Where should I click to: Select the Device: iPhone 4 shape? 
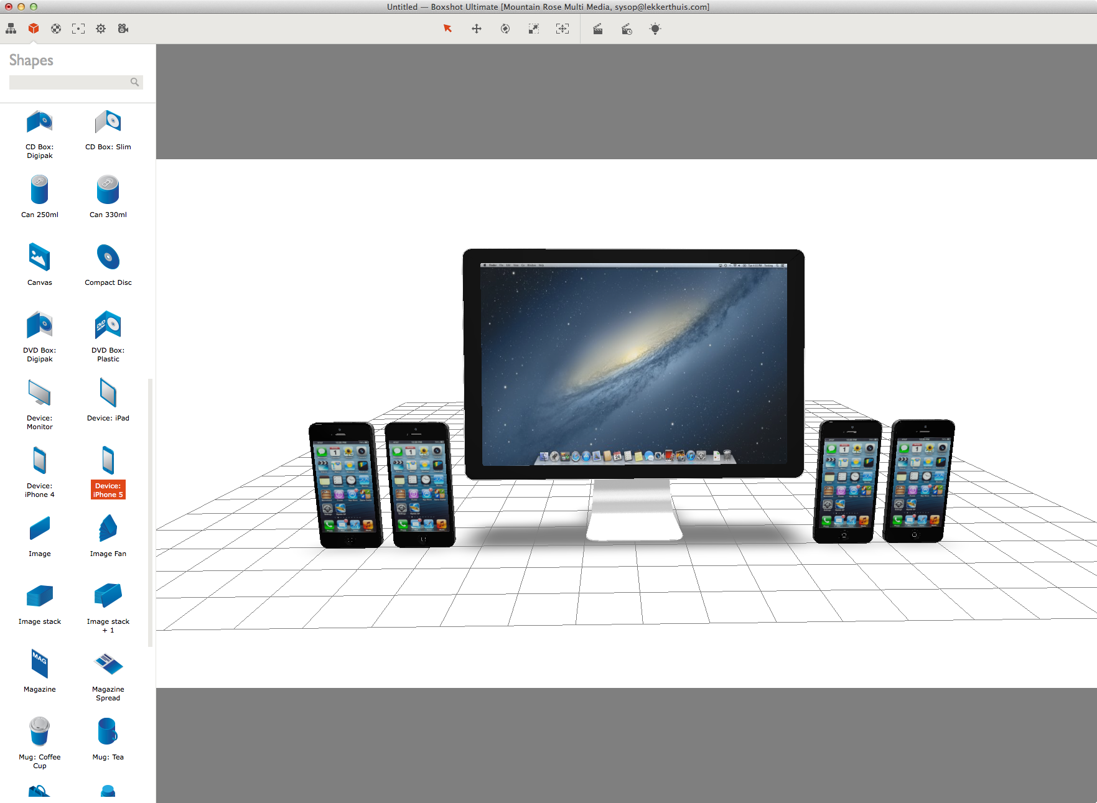pos(40,472)
